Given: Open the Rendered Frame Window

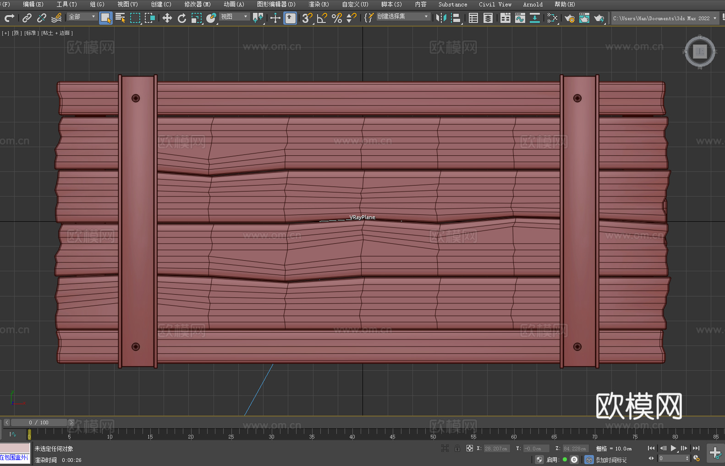Looking at the screenshot, I should tap(584, 18).
